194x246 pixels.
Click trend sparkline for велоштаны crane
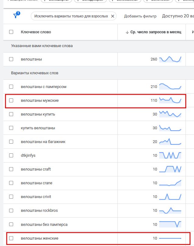[170, 183]
